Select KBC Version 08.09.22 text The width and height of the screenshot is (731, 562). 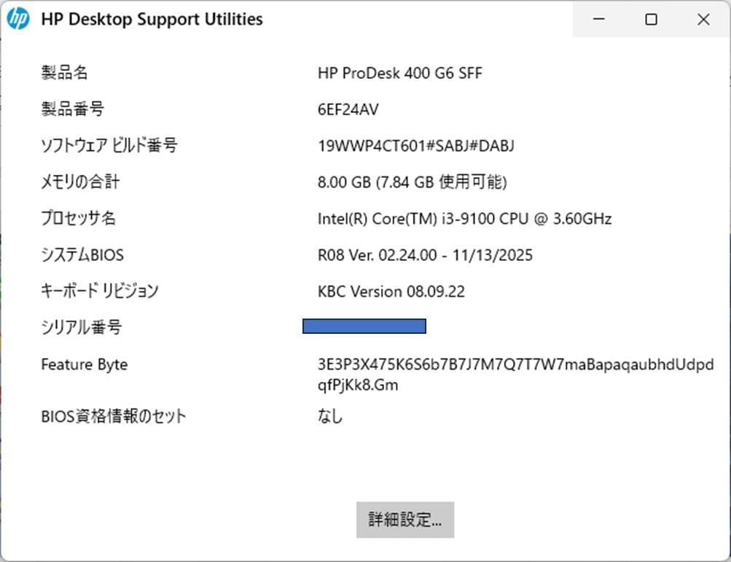coord(391,292)
